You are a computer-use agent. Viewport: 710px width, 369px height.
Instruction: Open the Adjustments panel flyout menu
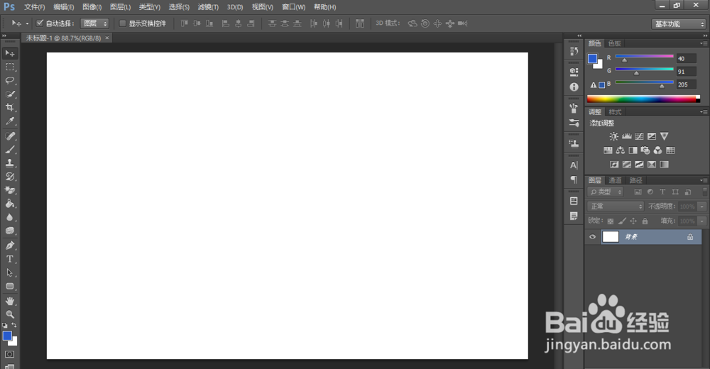pyautogui.click(x=704, y=112)
